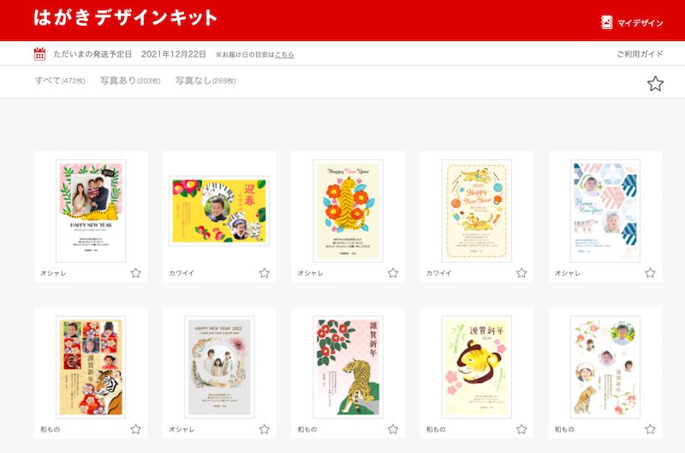Open the こちら delivery date link
Image resolution: width=685 pixels, height=453 pixels.
(x=284, y=55)
